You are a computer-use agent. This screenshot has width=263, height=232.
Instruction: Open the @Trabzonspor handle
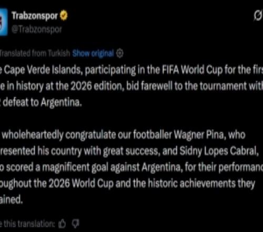pos(37,30)
